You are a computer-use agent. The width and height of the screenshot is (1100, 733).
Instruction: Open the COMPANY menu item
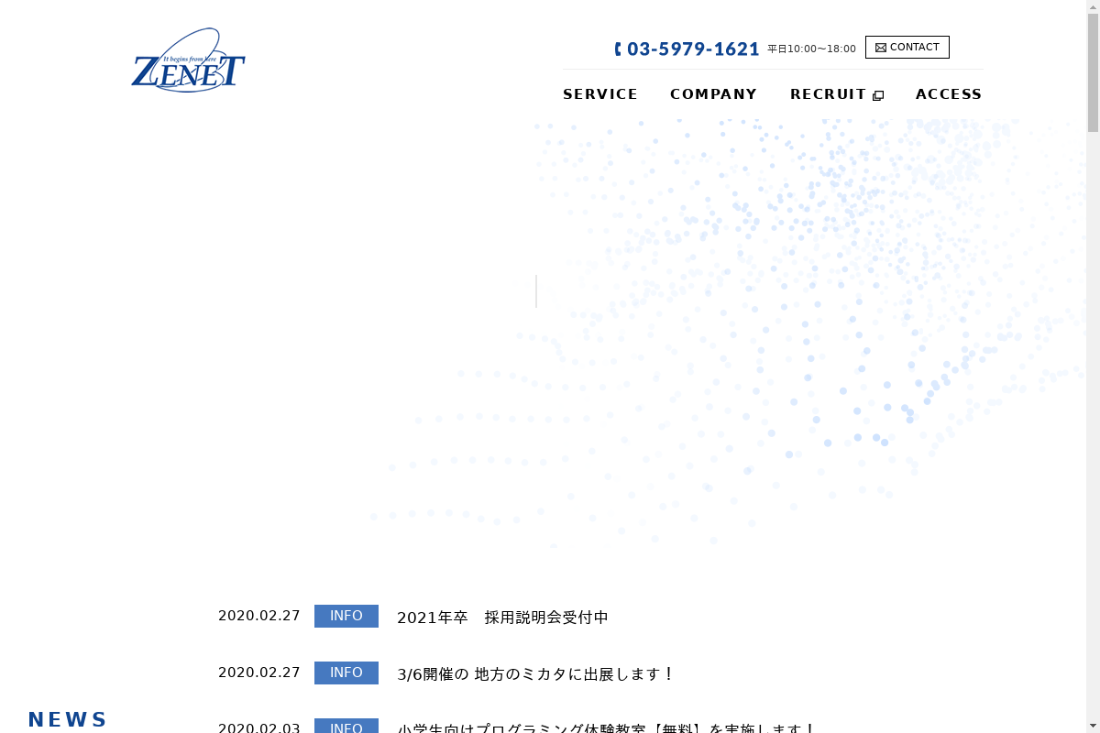coord(714,94)
